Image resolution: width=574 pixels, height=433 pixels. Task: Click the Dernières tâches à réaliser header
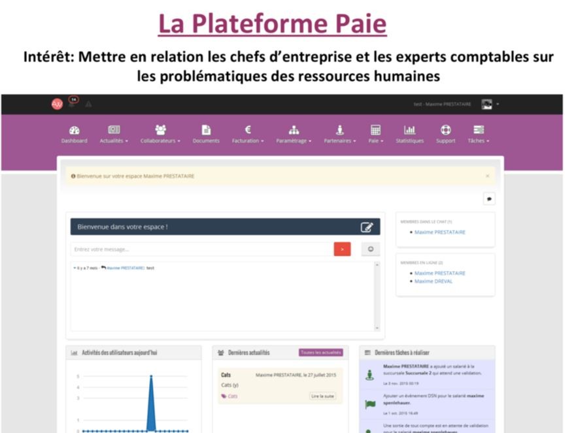[402, 353]
